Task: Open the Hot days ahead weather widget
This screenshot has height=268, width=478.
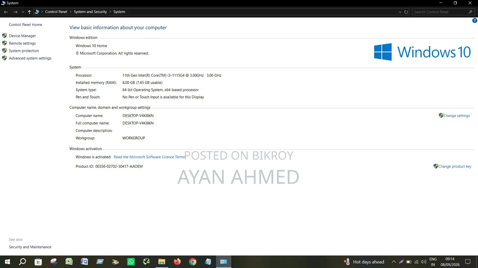Action: click(x=364, y=262)
